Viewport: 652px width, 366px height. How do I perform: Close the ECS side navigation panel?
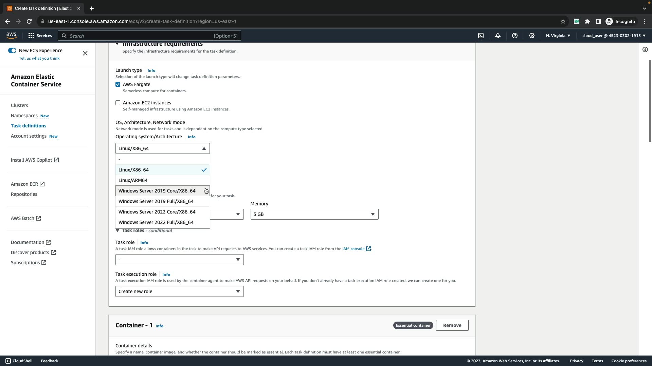point(85,53)
